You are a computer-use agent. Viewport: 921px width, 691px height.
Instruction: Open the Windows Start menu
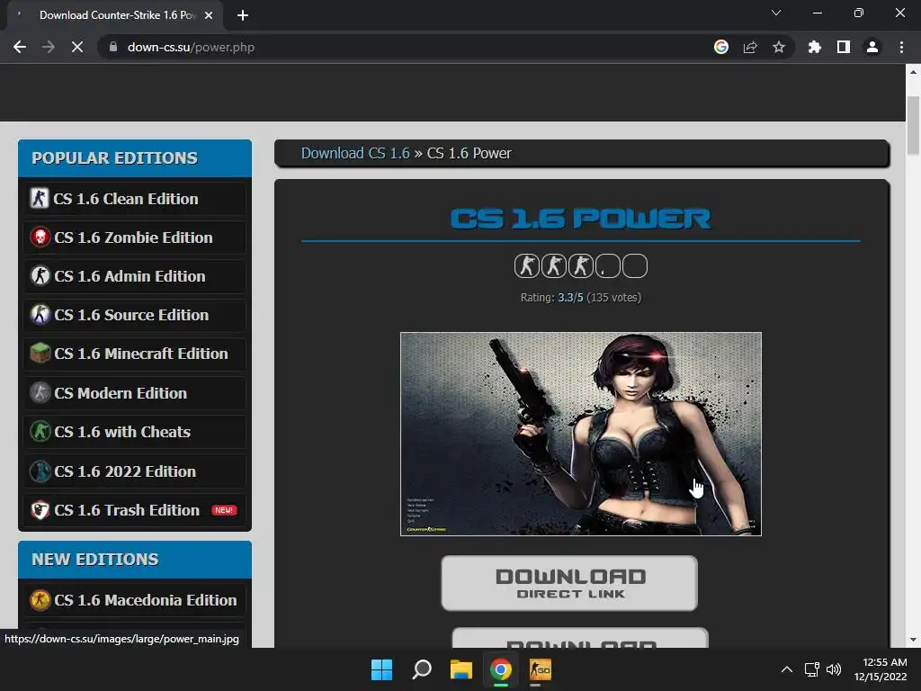pos(381,669)
